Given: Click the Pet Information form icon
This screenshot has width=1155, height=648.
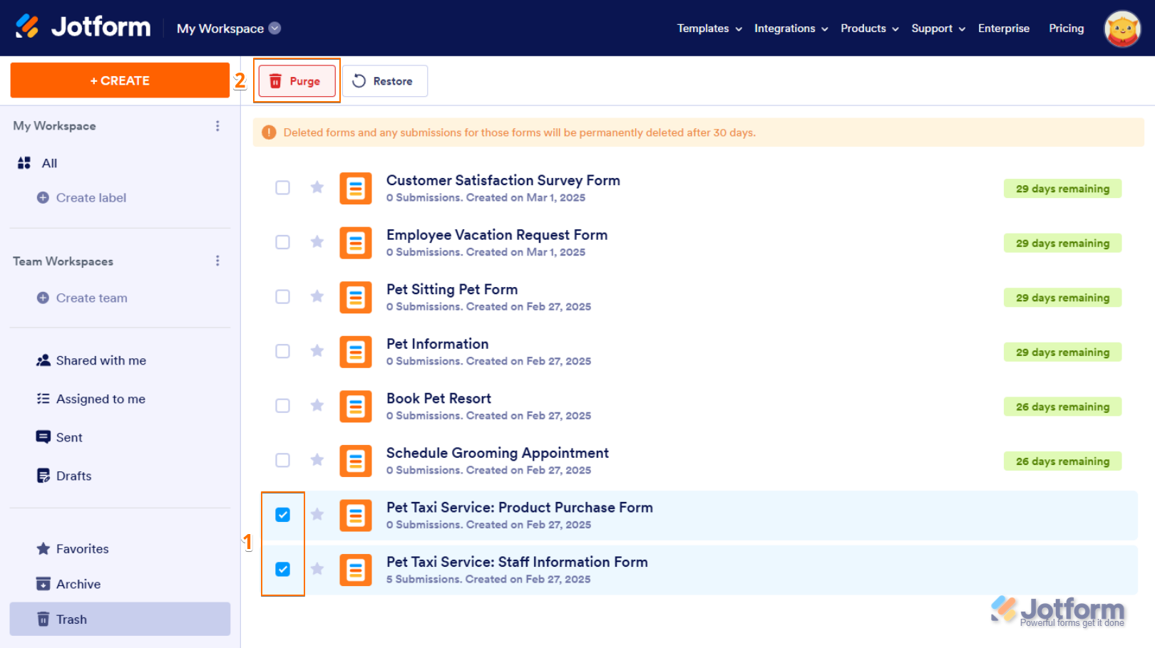Looking at the screenshot, I should 355,352.
